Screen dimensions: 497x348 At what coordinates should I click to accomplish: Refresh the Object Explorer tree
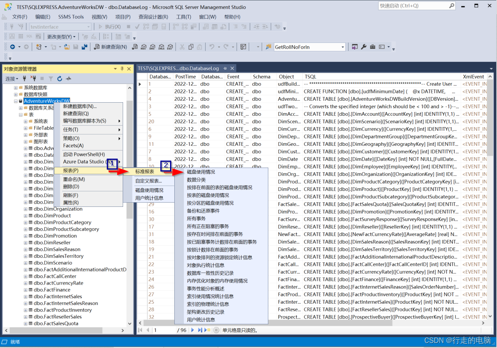pyautogui.click(x=60, y=79)
